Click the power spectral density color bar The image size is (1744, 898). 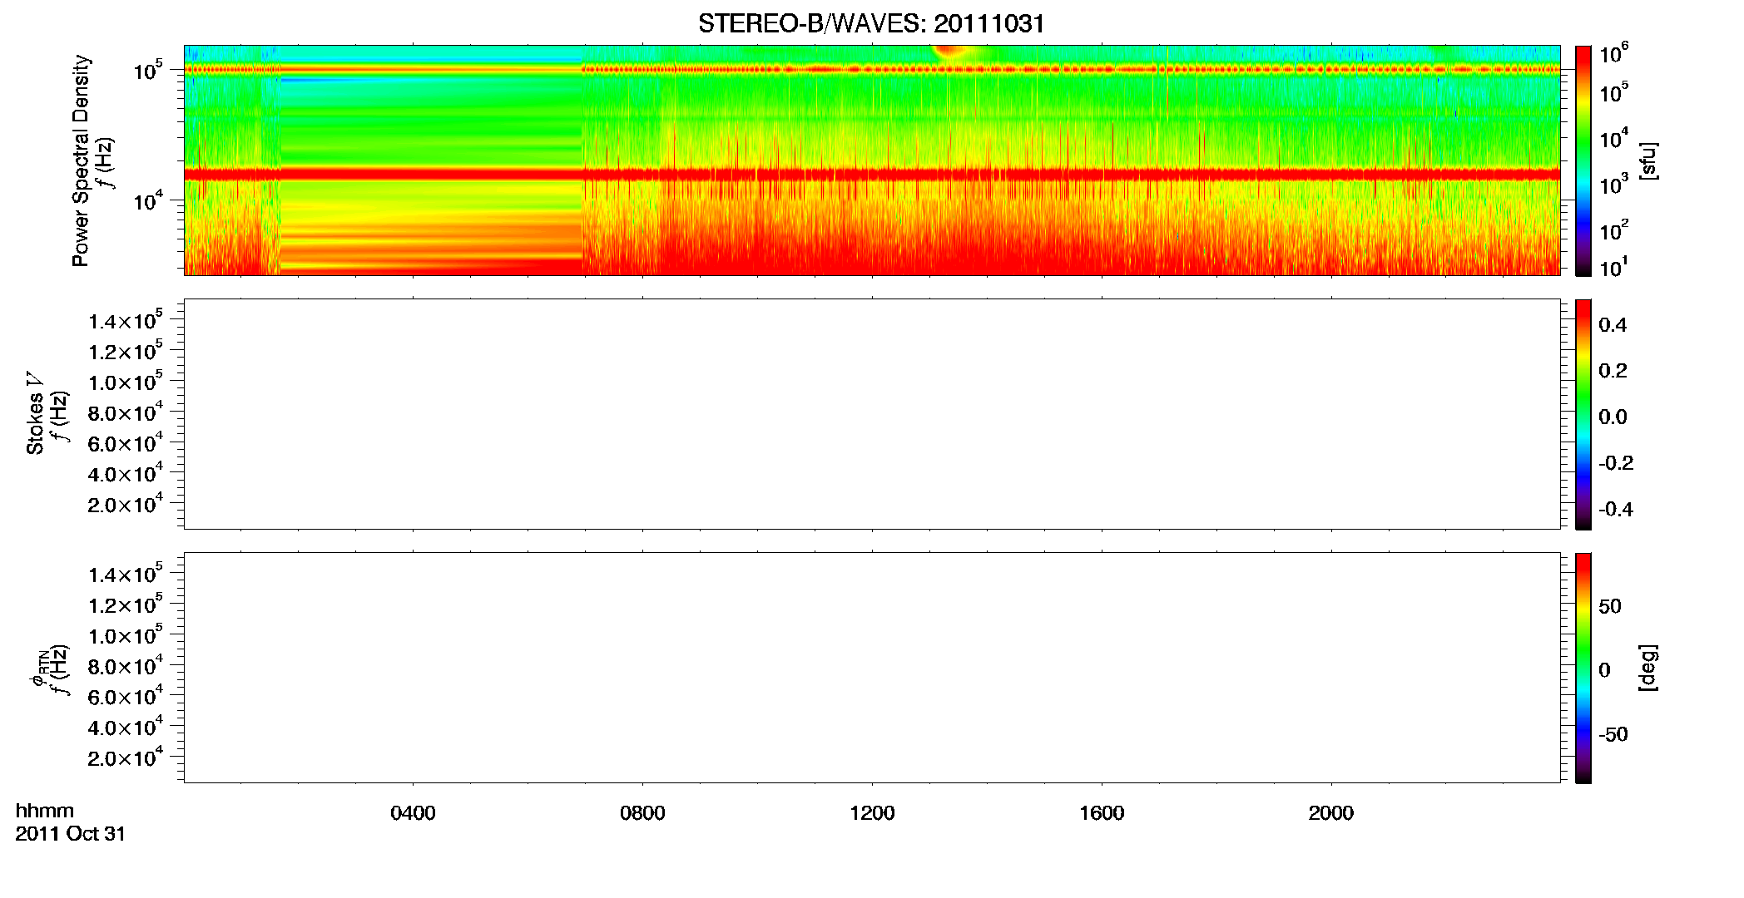[x=1583, y=160]
